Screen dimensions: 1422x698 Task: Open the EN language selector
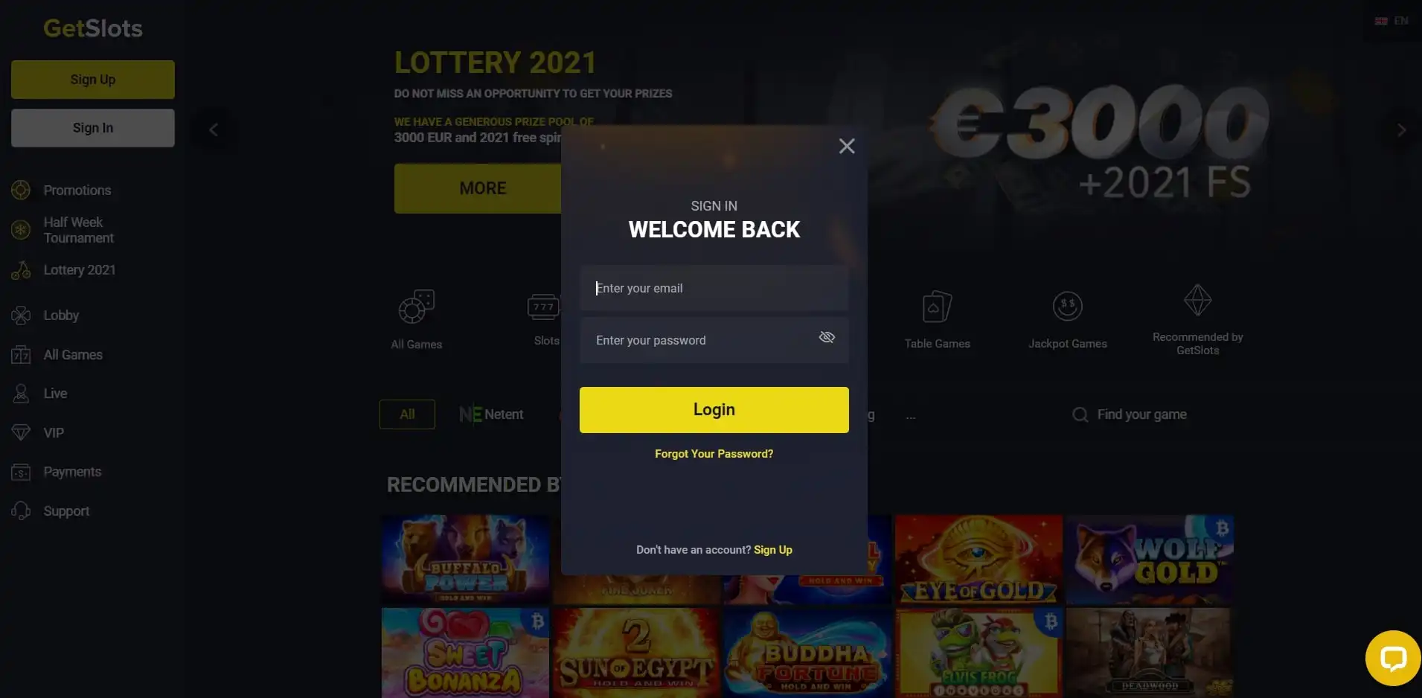[1391, 21]
